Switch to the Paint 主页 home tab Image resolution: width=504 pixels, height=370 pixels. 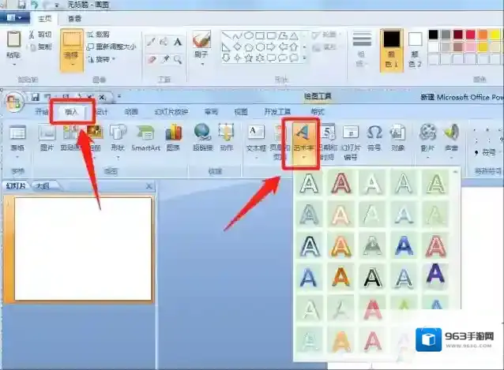coord(45,19)
